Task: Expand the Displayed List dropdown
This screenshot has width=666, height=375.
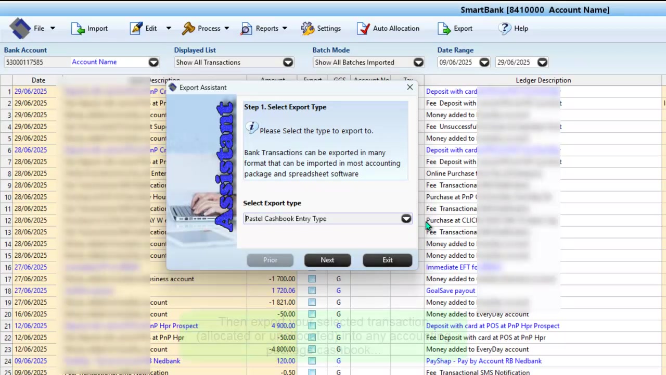Action: pos(288,63)
